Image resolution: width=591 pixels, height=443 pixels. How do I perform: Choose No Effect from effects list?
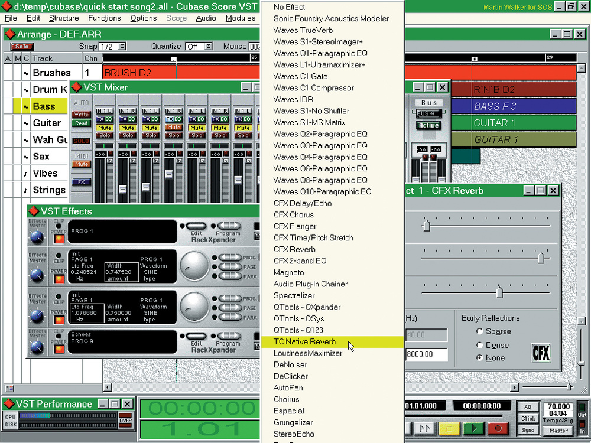click(x=332, y=7)
